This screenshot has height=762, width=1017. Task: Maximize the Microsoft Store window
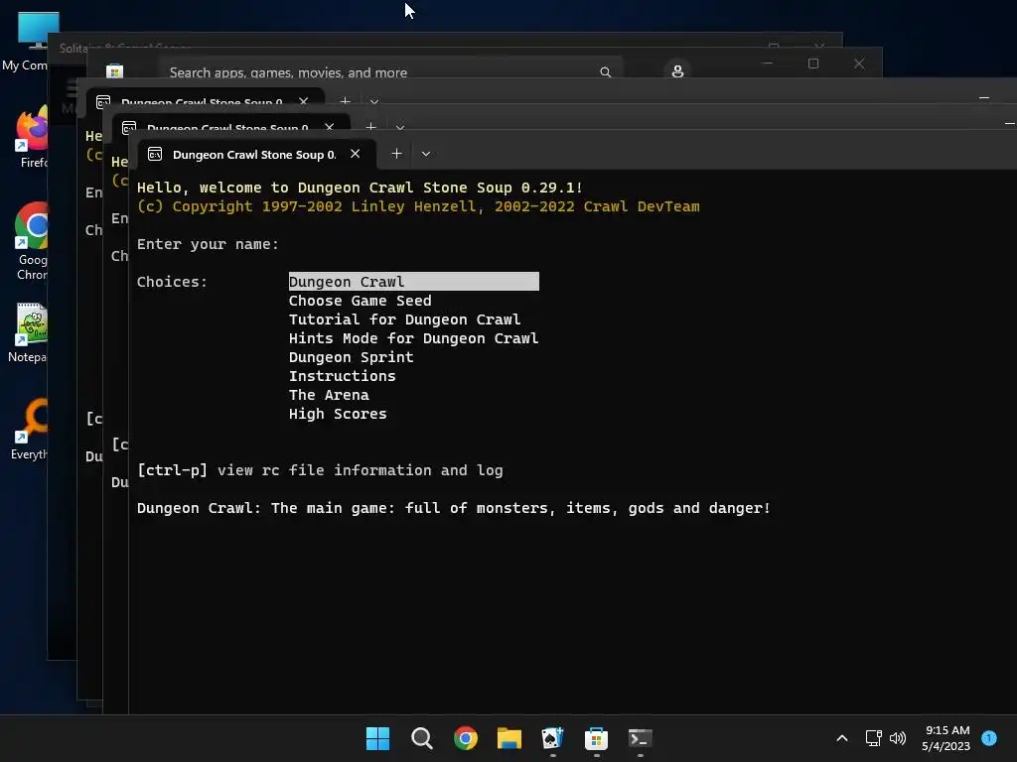coord(813,63)
